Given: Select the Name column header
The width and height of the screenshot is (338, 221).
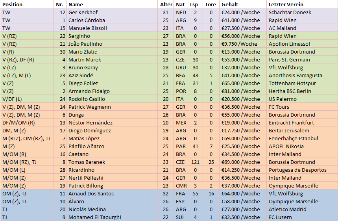Looking at the screenshot, I should [x=112, y=4].
